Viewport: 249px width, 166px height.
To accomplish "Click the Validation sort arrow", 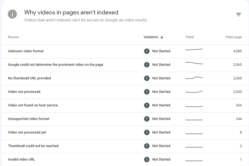I will [x=162, y=37].
